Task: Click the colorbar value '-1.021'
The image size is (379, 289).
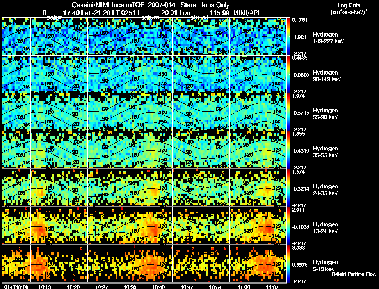Action: click(299, 37)
